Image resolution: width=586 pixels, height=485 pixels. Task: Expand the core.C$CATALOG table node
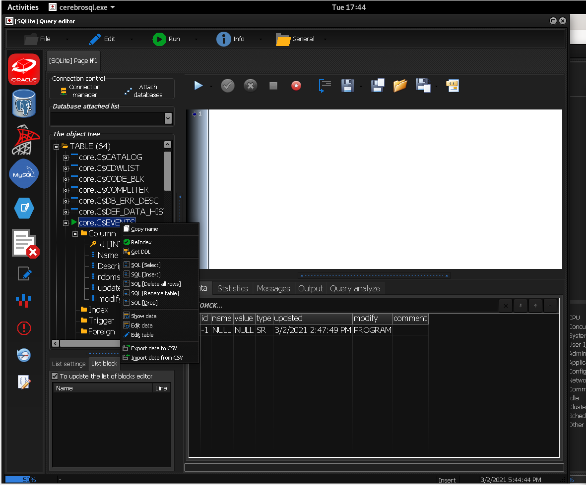click(x=65, y=157)
